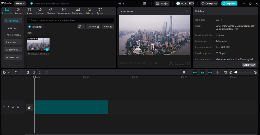Open the Efectos panel

coord(51,11)
